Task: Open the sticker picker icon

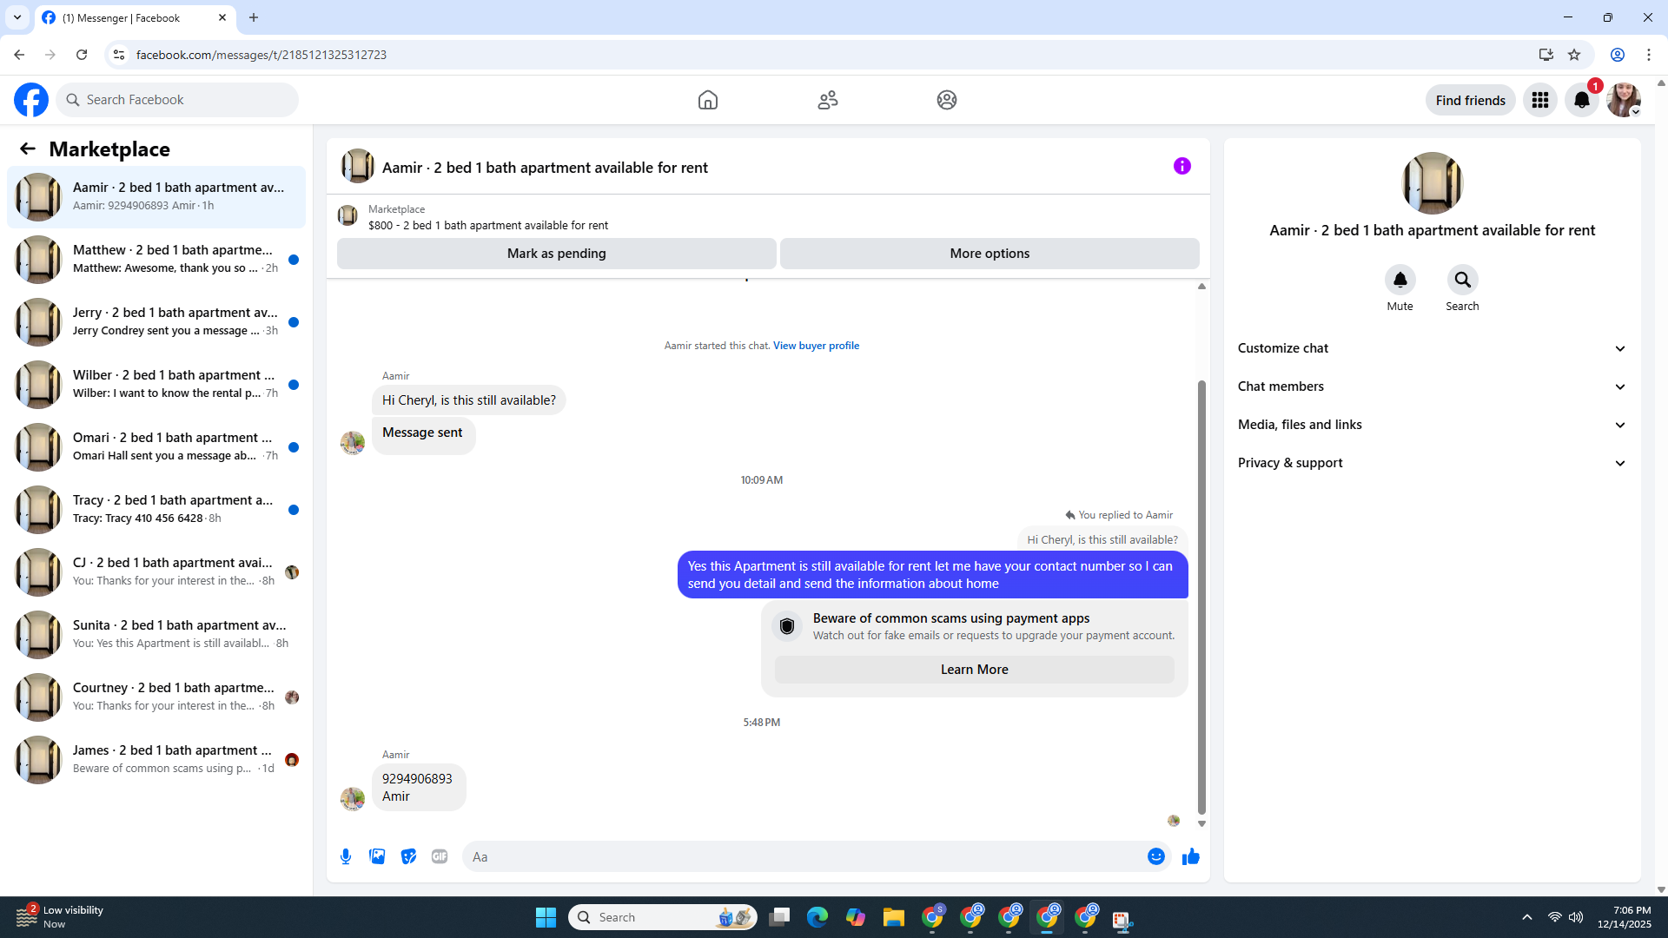Action: tap(408, 856)
